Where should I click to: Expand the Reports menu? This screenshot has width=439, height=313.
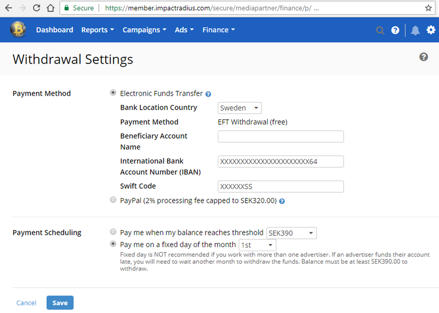pos(97,30)
